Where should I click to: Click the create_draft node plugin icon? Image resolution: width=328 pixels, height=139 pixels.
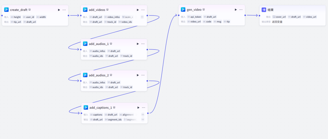6,10
